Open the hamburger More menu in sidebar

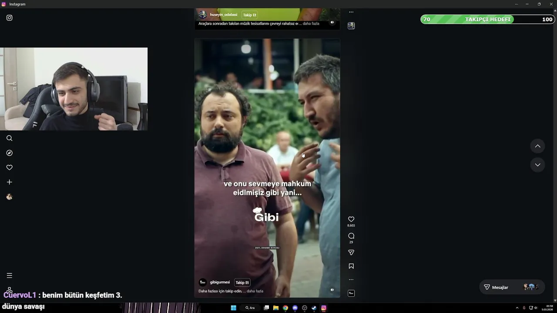click(10, 276)
